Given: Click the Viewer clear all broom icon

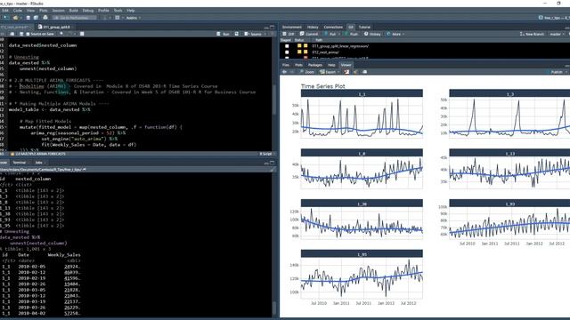Looking at the screenshot, I should (x=355, y=72).
